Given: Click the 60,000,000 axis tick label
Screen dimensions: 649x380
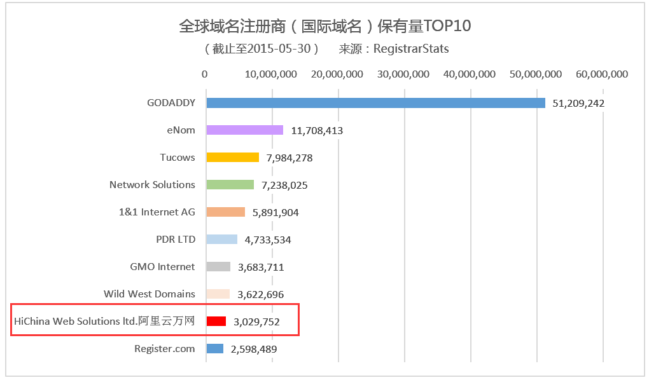Looking at the screenshot, I should pyautogui.click(x=602, y=74).
